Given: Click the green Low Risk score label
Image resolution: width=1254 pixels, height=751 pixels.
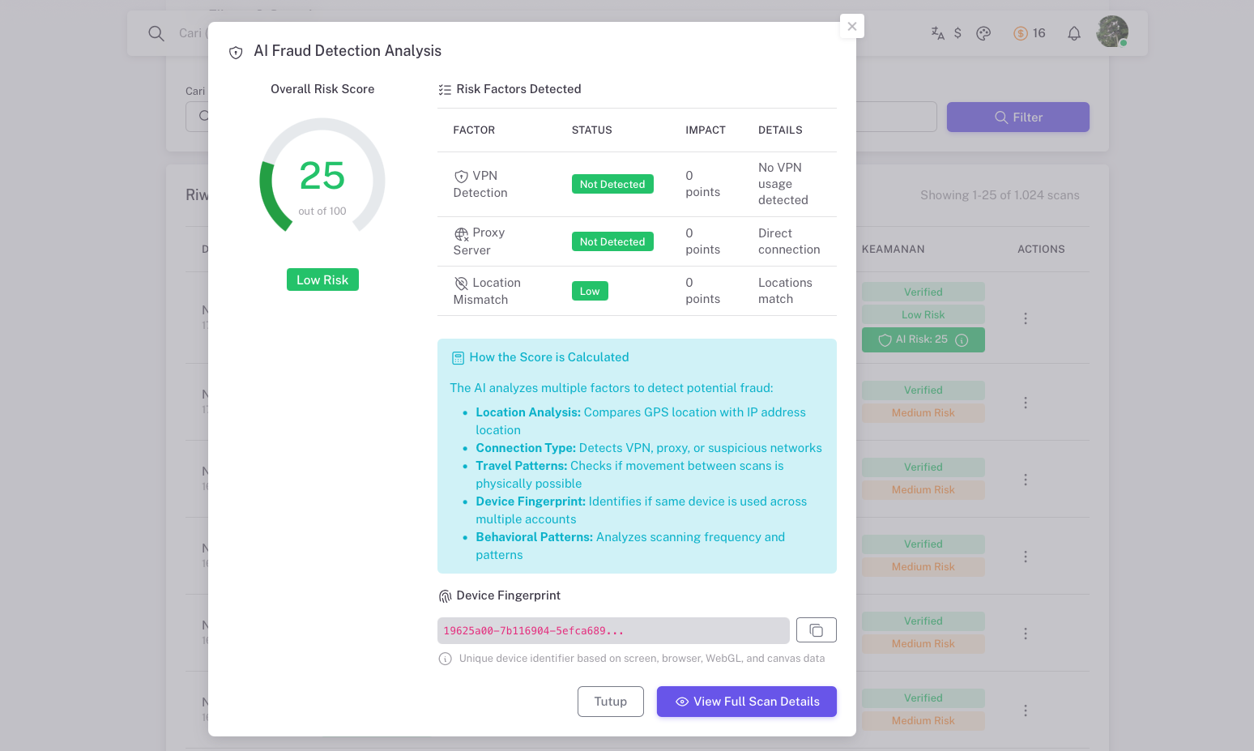Looking at the screenshot, I should (322, 279).
